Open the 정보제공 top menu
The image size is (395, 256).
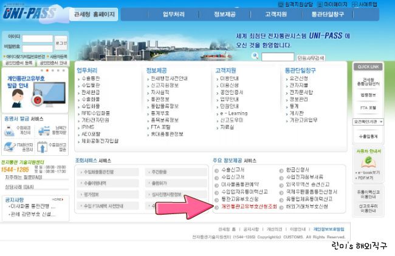click(x=225, y=15)
